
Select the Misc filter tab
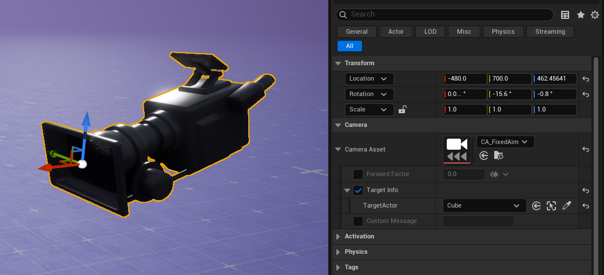464,31
